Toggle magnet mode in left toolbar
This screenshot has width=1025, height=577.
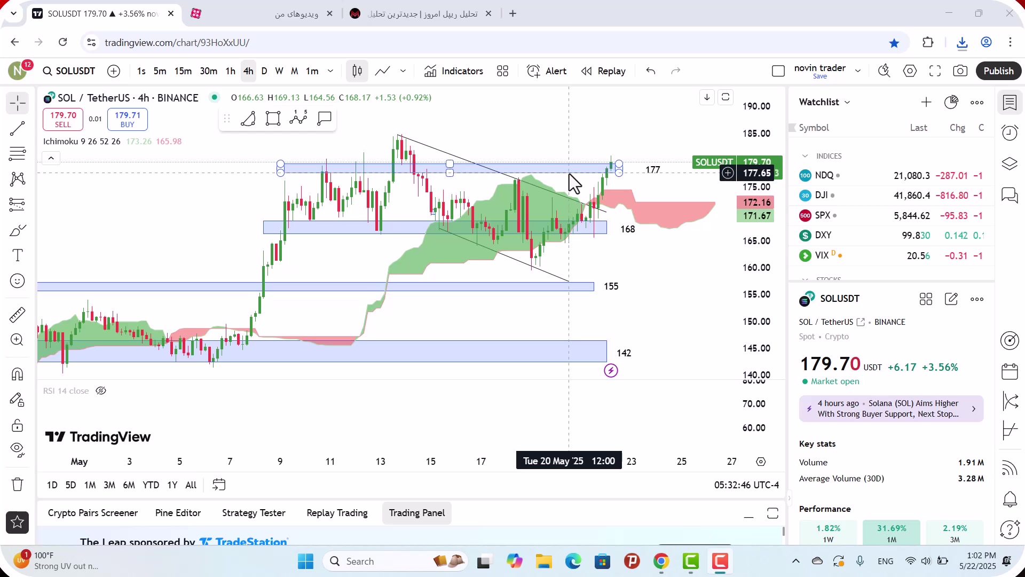tap(18, 374)
